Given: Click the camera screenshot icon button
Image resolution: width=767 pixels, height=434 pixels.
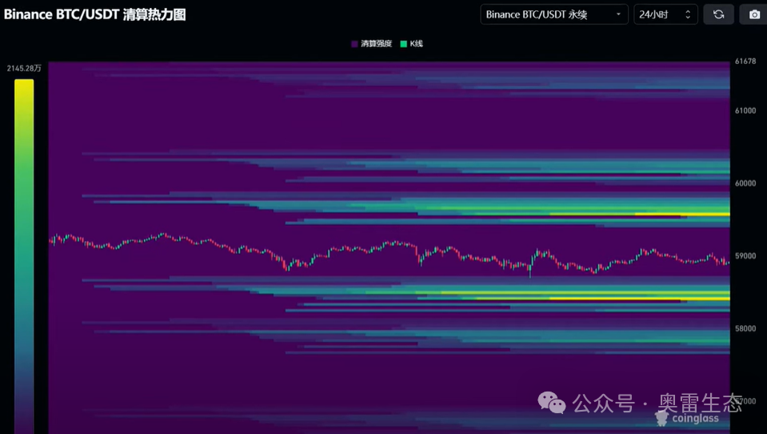Looking at the screenshot, I should pyautogui.click(x=755, y=14).
